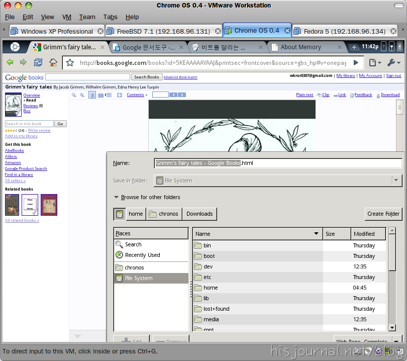407x361 pixels.
Task: Open the home page with house icon
Action: [x=53, y=62]
